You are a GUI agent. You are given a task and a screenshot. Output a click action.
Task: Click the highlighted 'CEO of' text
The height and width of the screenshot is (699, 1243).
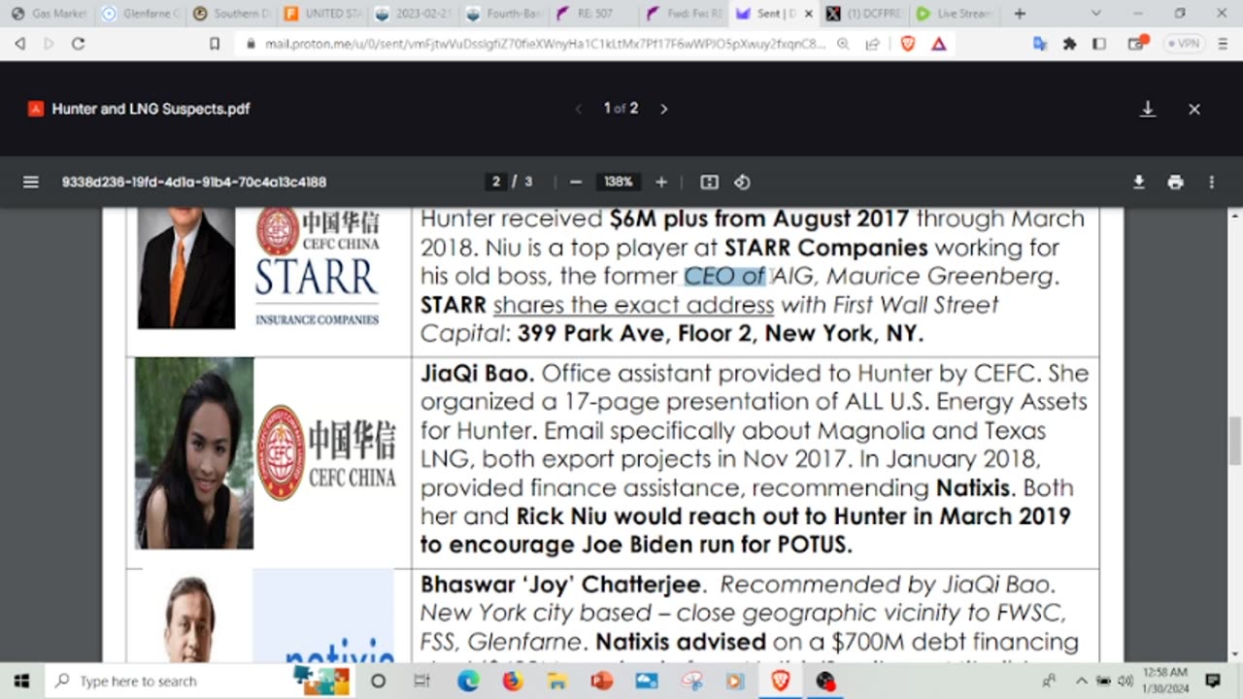[x=724, y=276]
